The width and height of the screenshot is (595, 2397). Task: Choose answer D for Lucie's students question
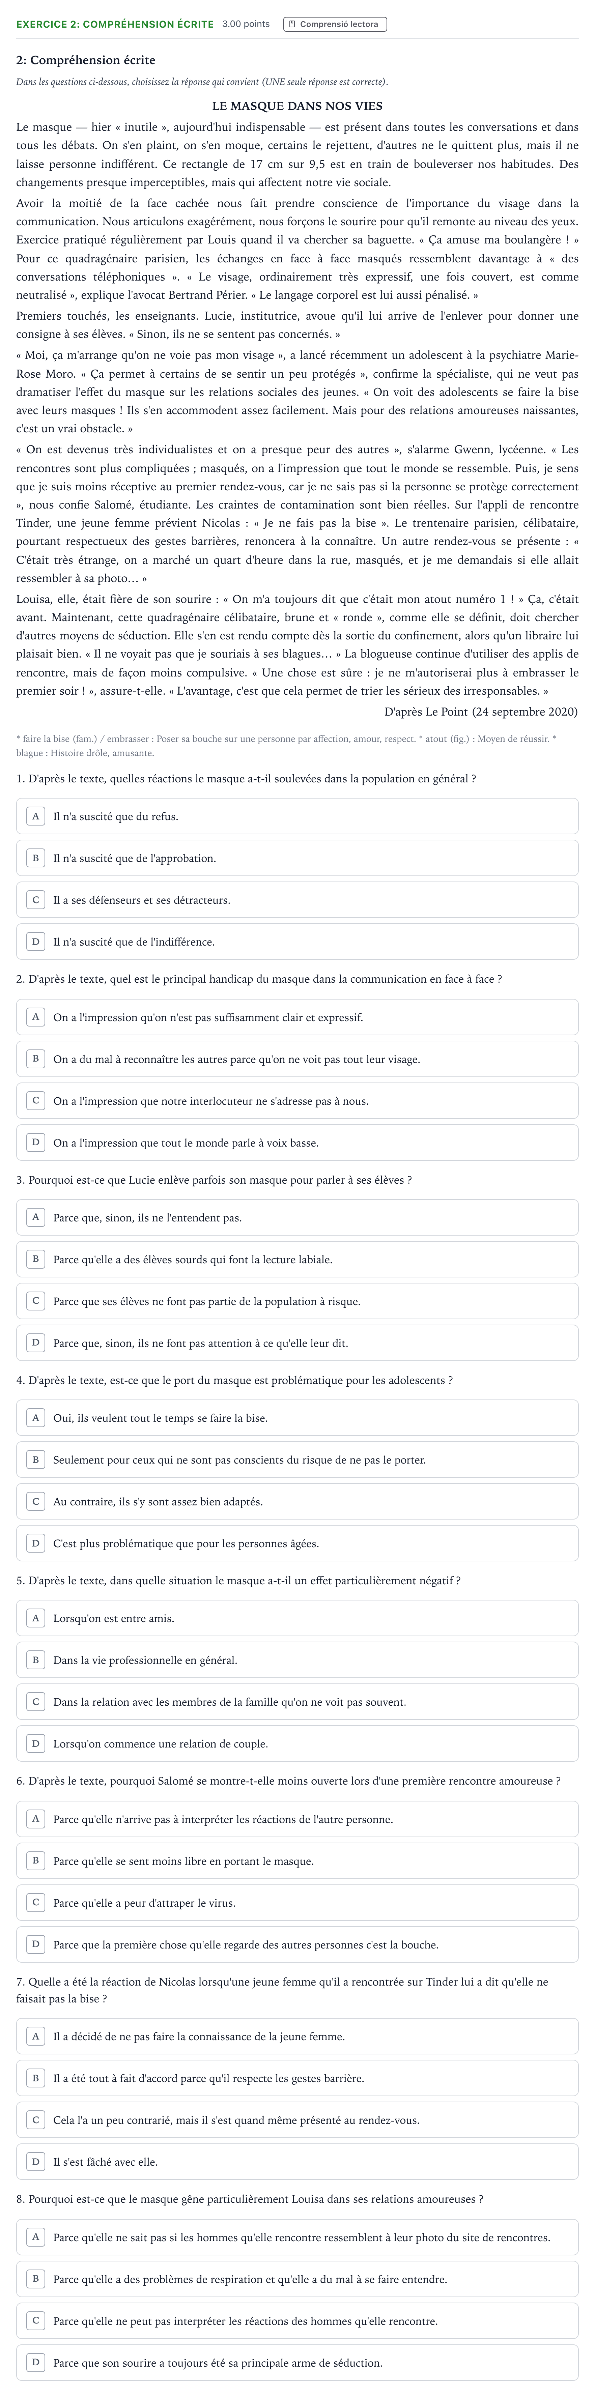tap(297, 1343)
